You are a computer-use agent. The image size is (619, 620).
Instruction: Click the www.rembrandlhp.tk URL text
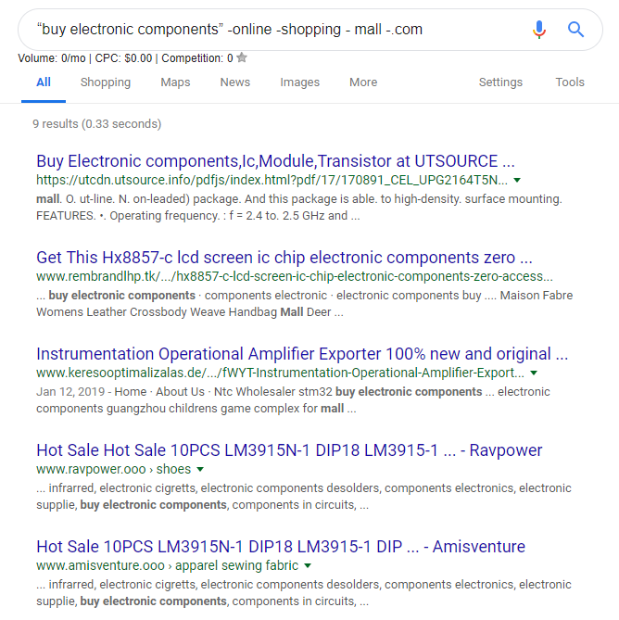click(295, 276)
